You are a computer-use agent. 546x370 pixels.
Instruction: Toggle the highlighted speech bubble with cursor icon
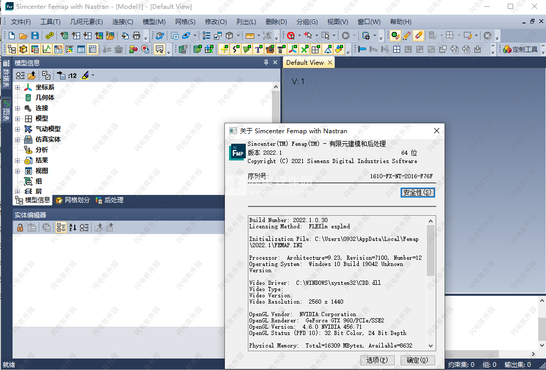[159, 50]
